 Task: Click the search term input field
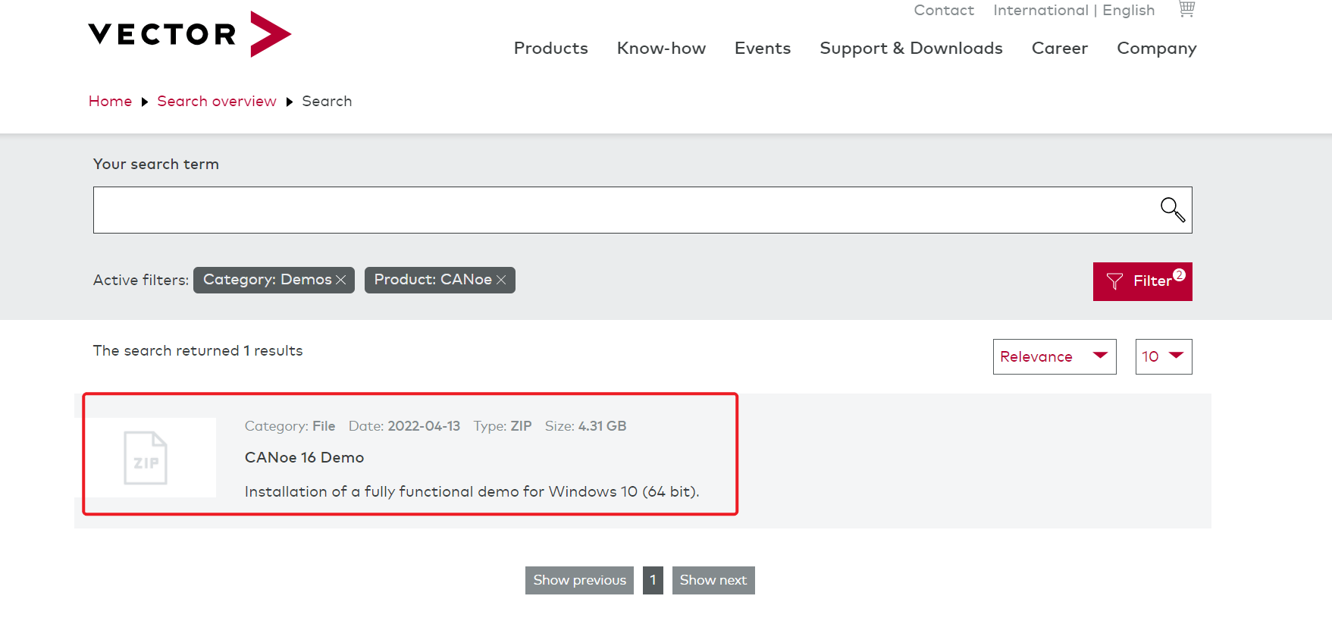pos(643,210)
